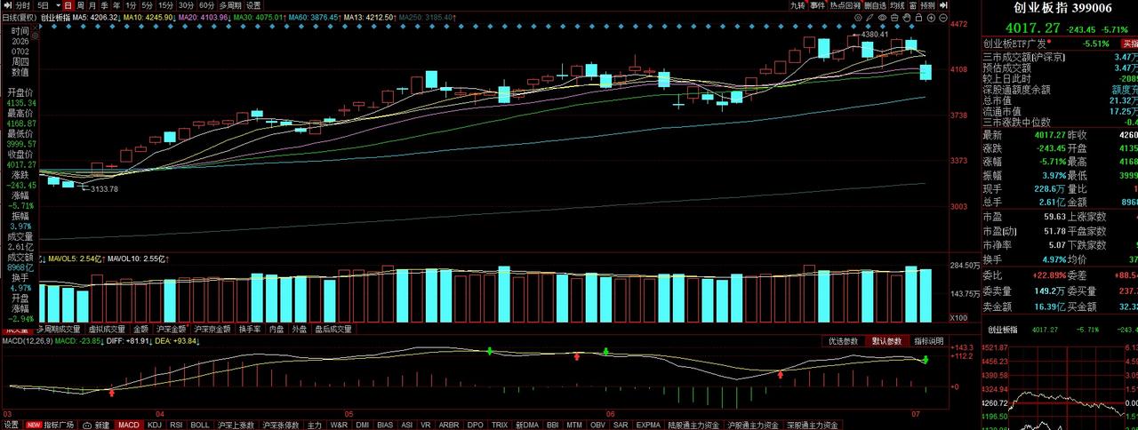Select 默认参数 default parameters
The height and width of the screenshot is (430, 1138).
pyautogui.click(x=886, y=341)
